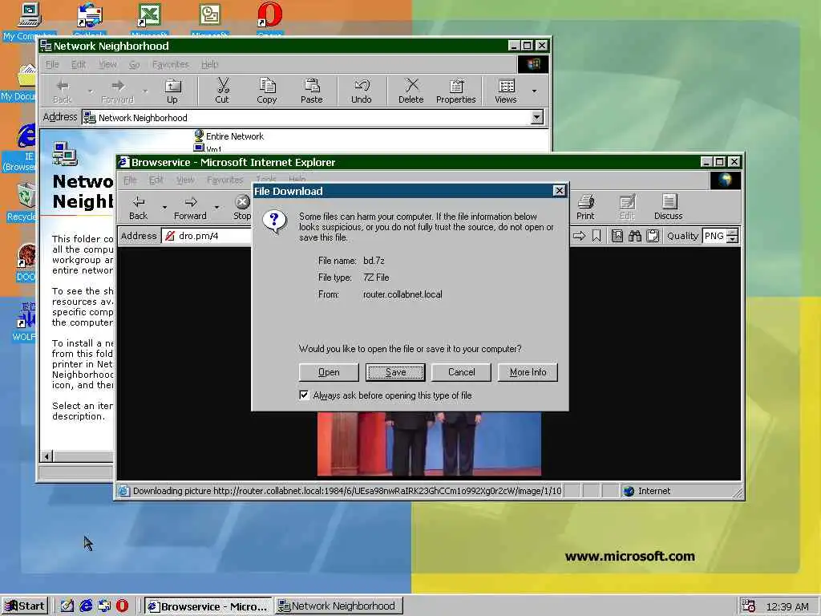Open the Favorites menu in Internet Explorer
The height and width of the screenshot is (616, 821).
pos(224,180)
